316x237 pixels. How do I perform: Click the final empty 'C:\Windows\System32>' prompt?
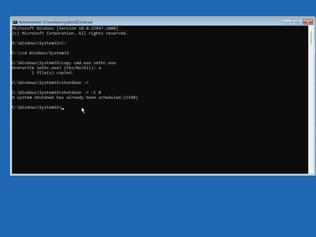[x=38, y=107]
